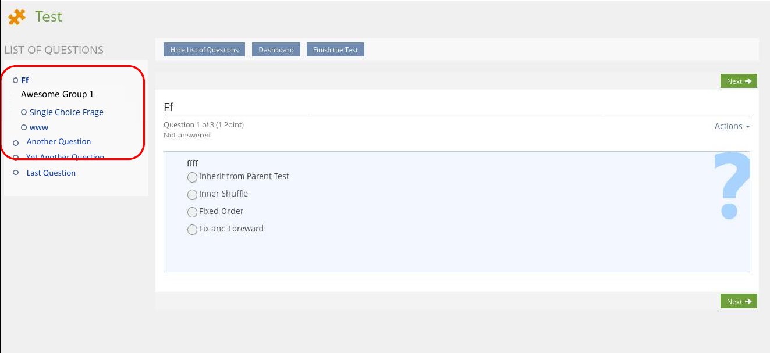Click status circle beside Single Choice Frage
Viewport: 770px width, 353px height.
click(x=24, y=113)
